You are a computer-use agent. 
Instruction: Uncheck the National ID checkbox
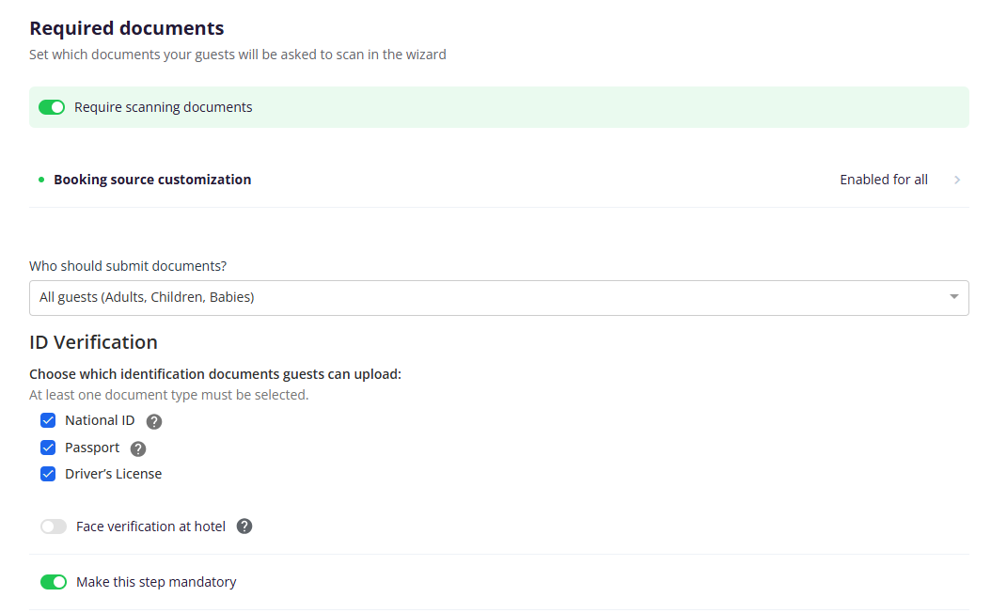click(x=48, y=421)
